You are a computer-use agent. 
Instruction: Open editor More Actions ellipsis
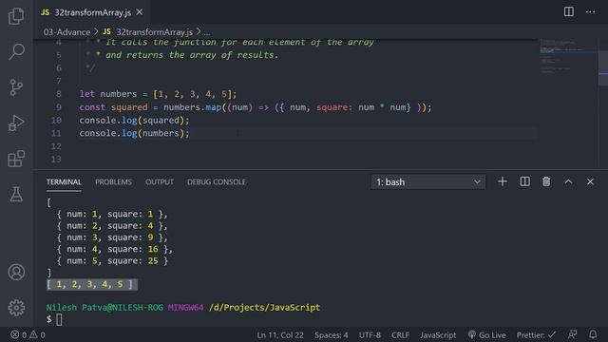point(590,11)
